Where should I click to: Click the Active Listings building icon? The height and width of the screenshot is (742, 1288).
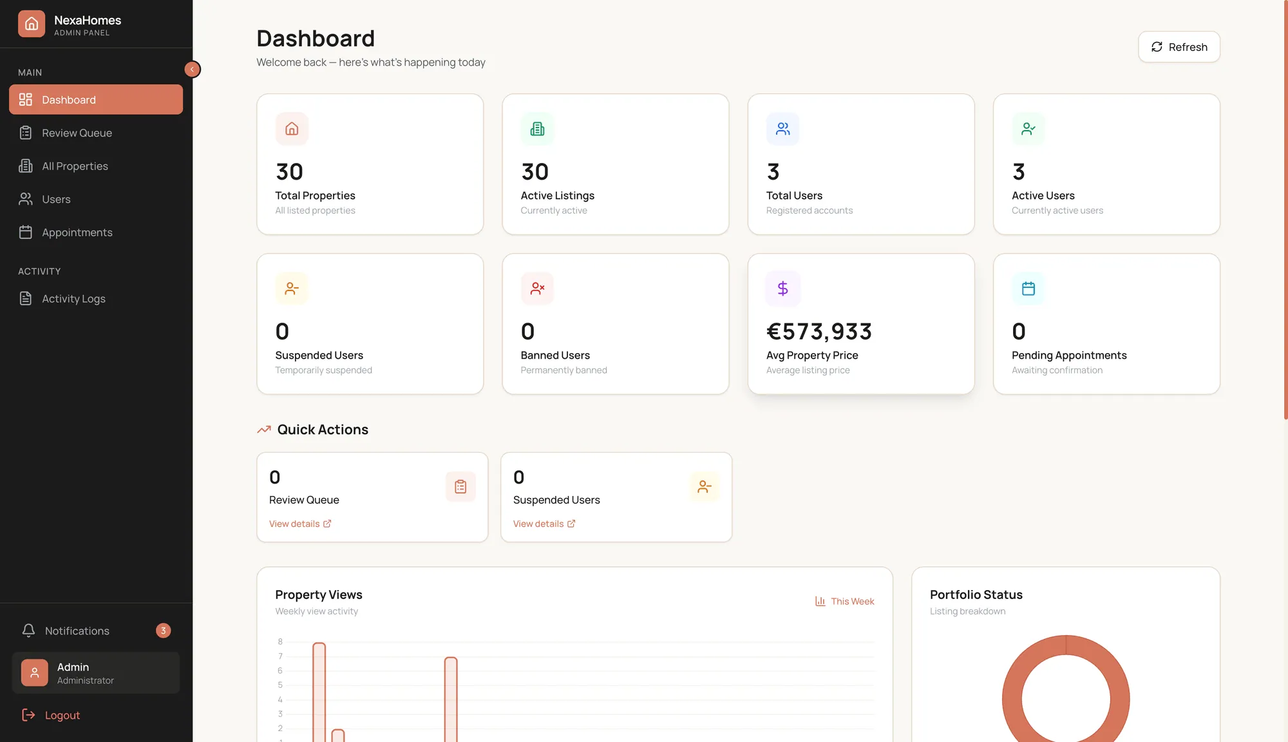(537, 129)
